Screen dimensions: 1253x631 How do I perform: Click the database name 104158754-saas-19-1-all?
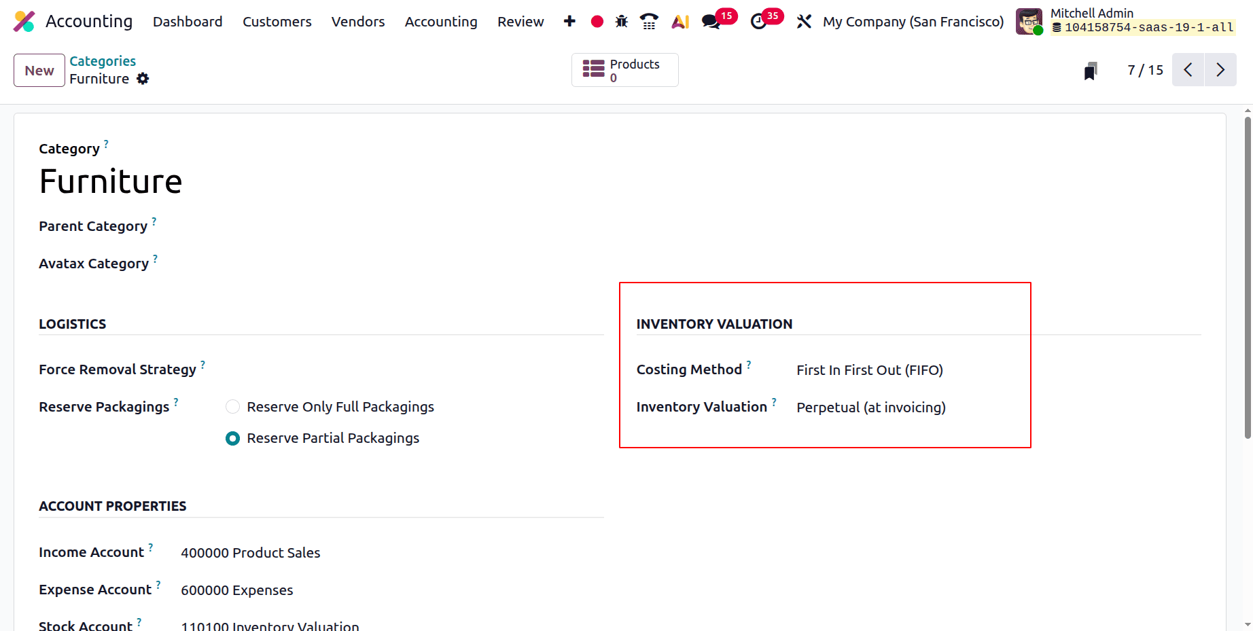pyautogui.click(x=1149, y=28)
